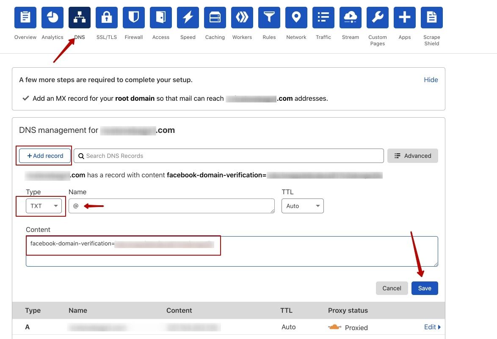Open the Caching section icon

[x=215, y=18]
